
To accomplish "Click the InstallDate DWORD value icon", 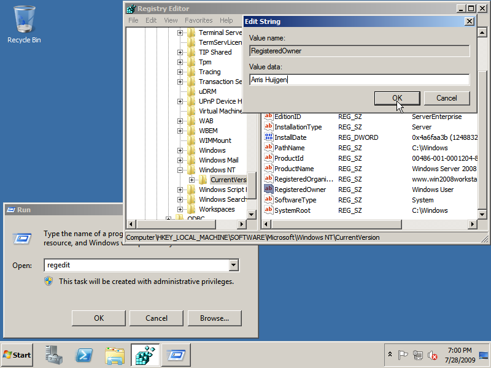I will point(268,137).
